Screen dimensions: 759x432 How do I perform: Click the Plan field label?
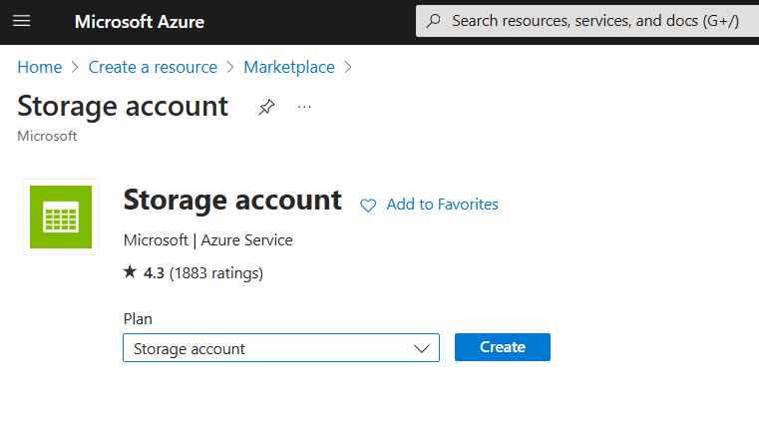click(138, 319)
